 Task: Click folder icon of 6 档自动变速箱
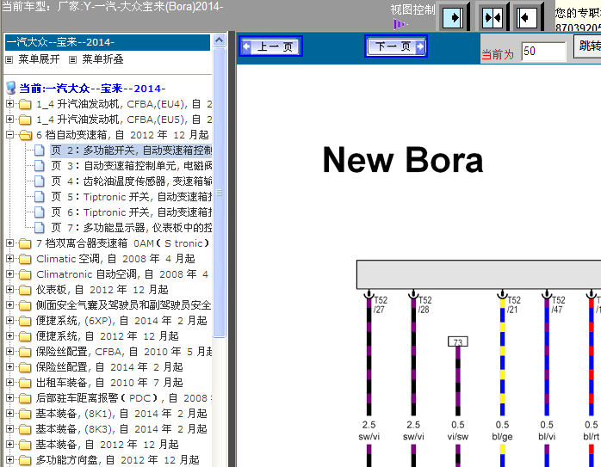click(x=25, y=135)
